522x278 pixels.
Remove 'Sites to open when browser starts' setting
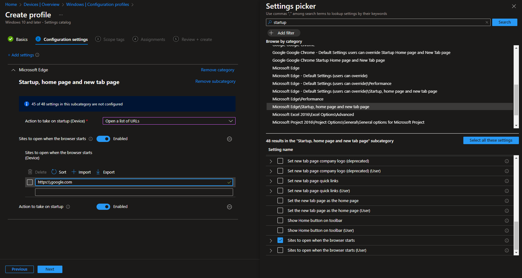[229, 139]
